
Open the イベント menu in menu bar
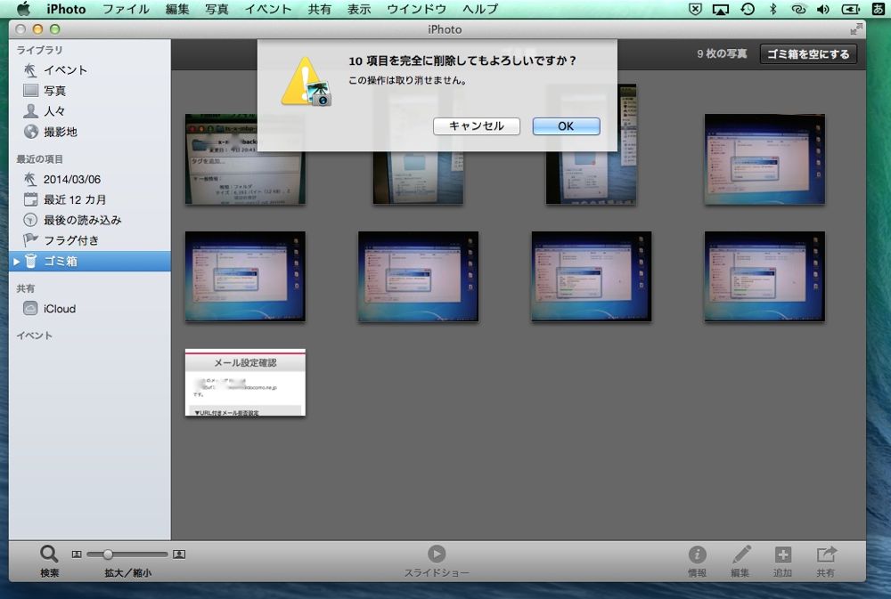click(x=268, y=9)
